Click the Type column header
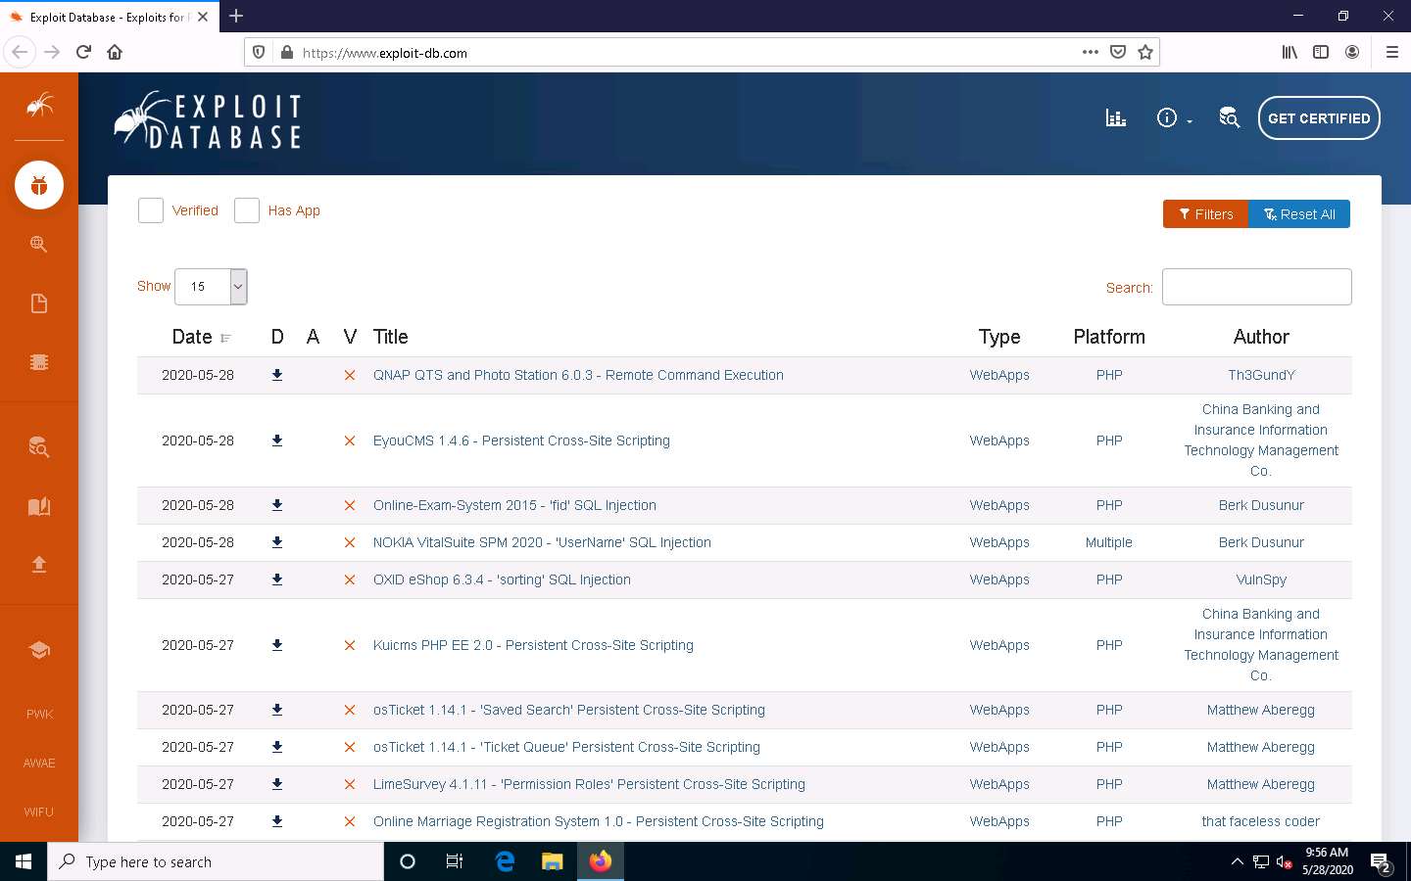The height and width of the screenshot is (881, 1411). [999, 337]
